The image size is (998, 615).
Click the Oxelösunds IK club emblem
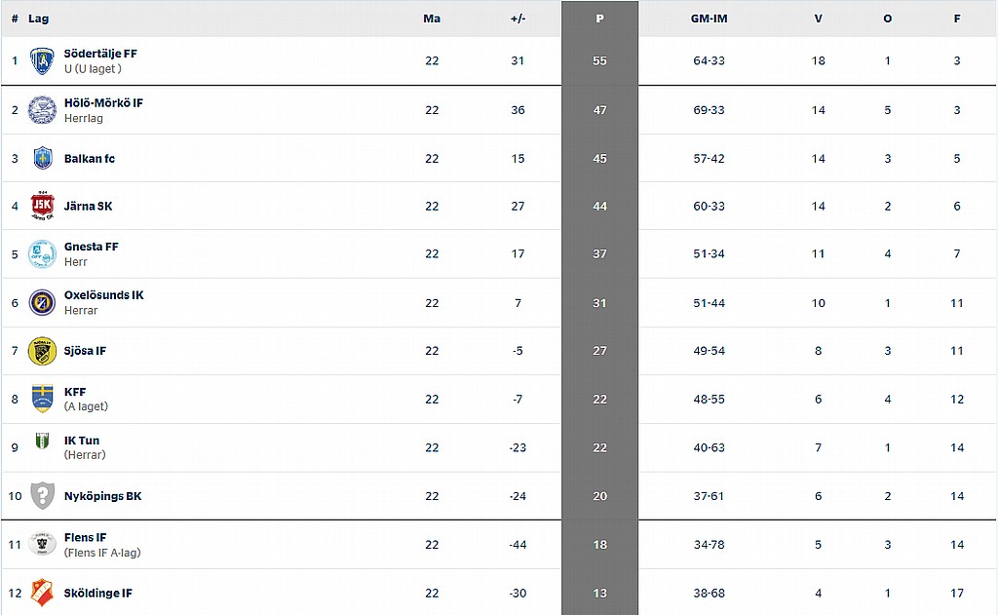click(x=42, y=302)
